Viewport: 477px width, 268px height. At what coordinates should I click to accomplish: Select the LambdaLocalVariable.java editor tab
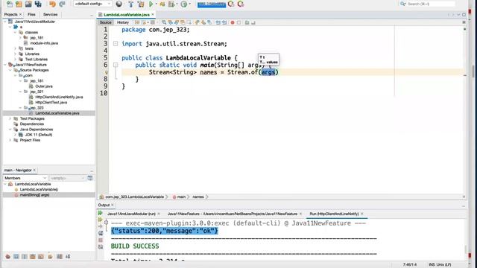coord(127,15)
